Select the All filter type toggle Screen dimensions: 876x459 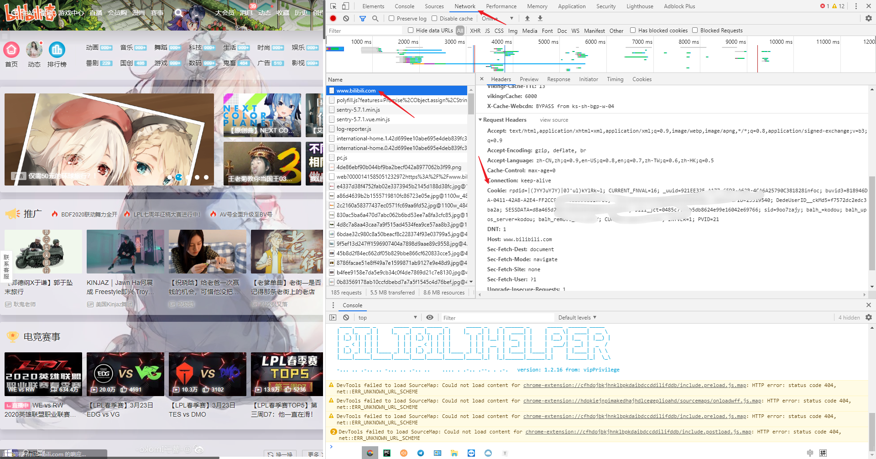click(x=460, y=31)
